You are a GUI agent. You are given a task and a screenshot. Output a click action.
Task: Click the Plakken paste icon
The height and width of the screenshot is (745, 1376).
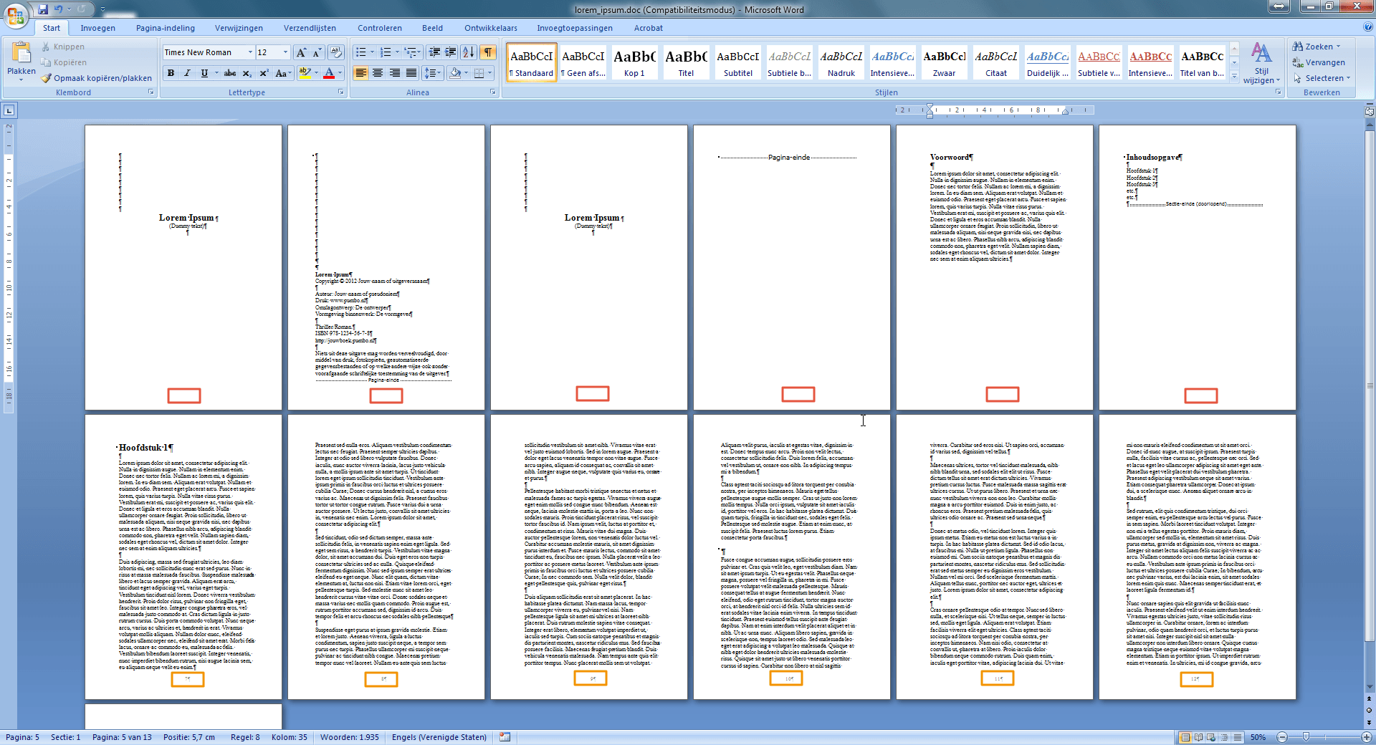[21, 52]
